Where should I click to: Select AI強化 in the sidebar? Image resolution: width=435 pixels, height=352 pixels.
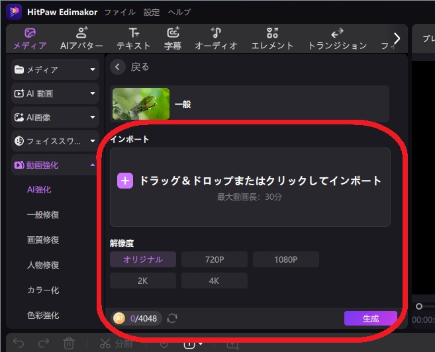click(39, 190)
